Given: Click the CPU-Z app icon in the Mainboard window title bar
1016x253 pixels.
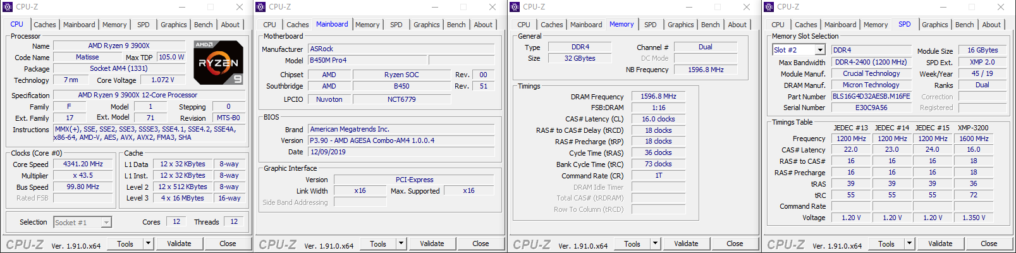Looking at the screenshot, I should (x=260, y=7).
